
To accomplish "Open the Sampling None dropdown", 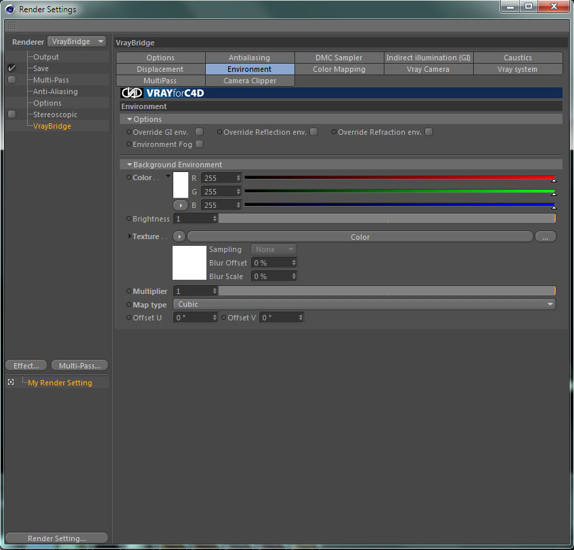I will [x=274, y=249].
